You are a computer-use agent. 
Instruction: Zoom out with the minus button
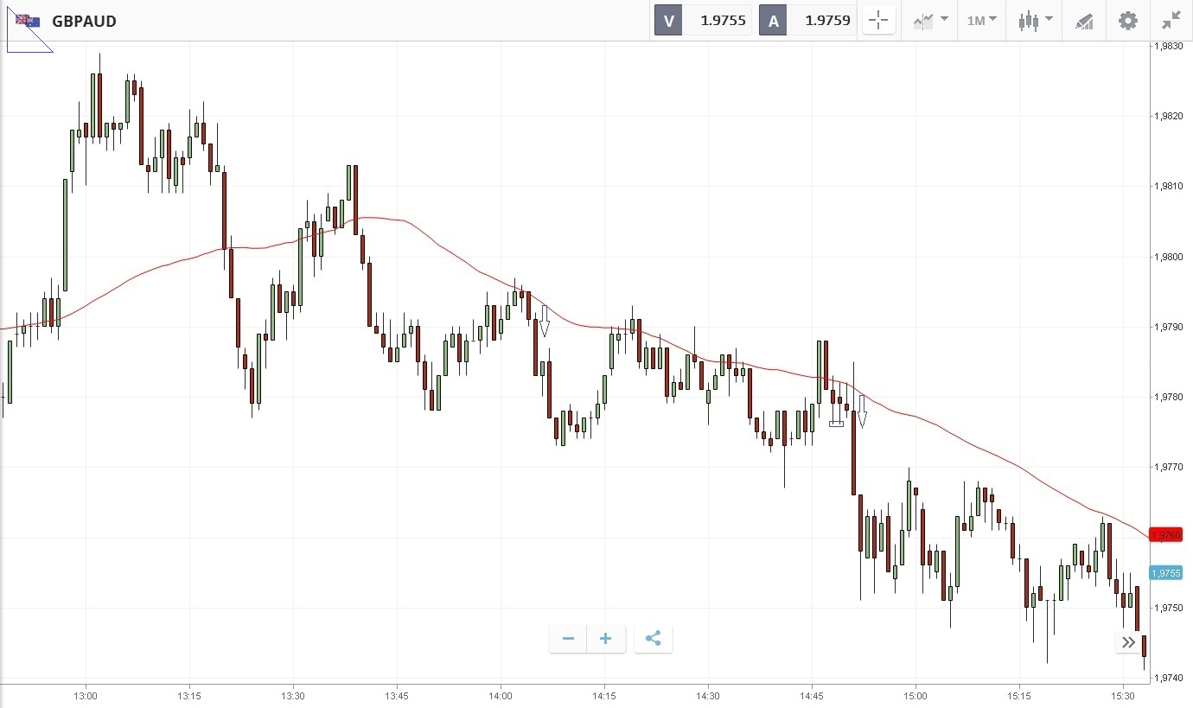tap(568, 639)
